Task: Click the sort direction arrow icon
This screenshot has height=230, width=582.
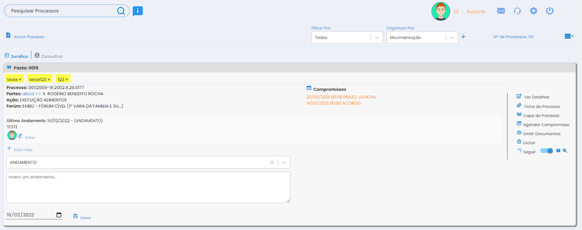Action: tap(463, 37)
